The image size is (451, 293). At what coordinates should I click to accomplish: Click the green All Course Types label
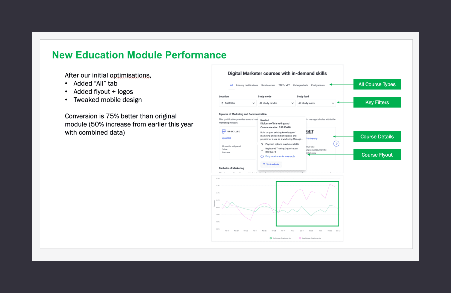pyautogui.click(x=377, y=84)
